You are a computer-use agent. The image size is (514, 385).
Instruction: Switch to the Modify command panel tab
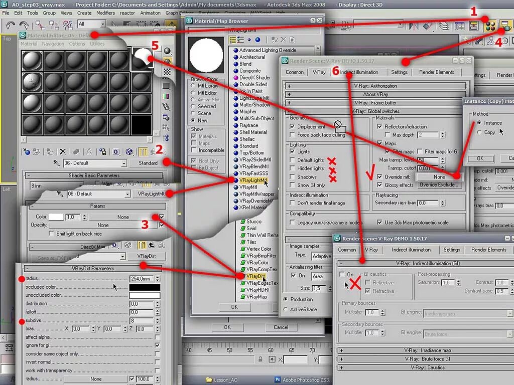(478, 41)
